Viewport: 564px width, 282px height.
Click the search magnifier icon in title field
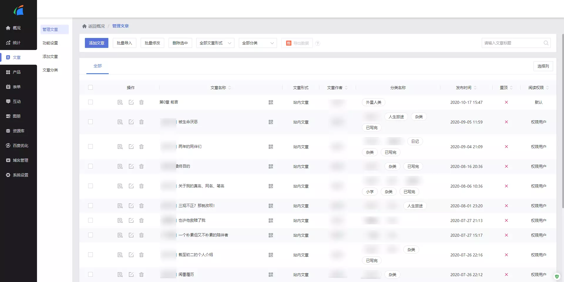click(x=546, y=43)
